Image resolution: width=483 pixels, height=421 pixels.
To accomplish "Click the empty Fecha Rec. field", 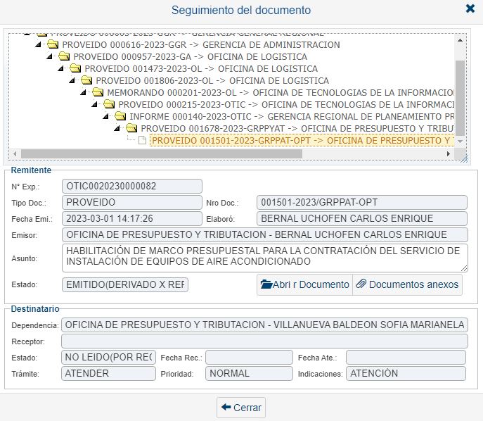I will pos(249,357).
